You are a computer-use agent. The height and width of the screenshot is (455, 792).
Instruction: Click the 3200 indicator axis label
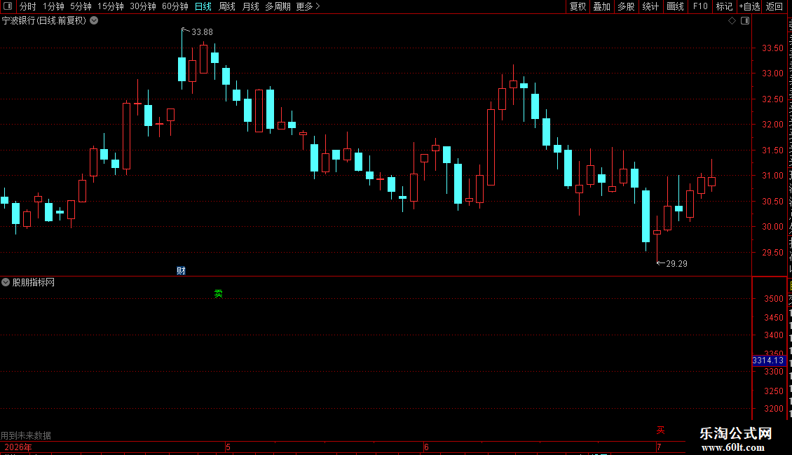click(774, 409)
